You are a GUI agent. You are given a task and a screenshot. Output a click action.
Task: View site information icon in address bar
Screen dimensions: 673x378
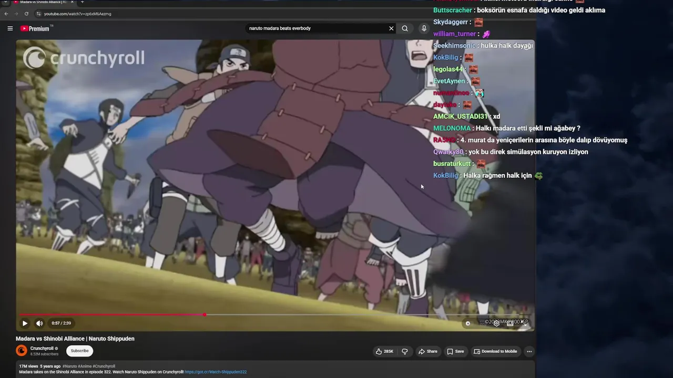[38, 14]
